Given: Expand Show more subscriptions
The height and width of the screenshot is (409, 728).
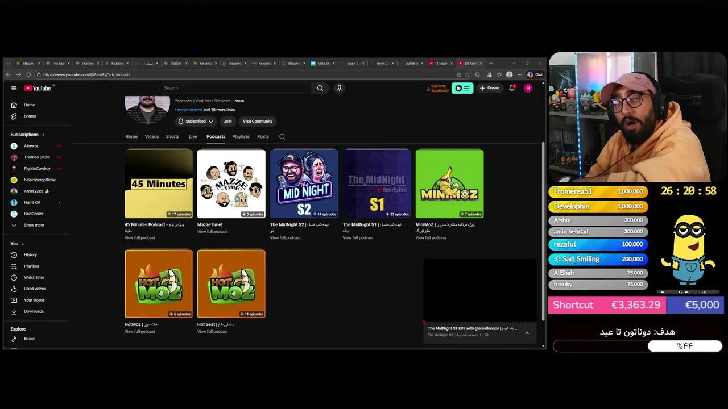Looking at the screenshot, I should (34, 225).
